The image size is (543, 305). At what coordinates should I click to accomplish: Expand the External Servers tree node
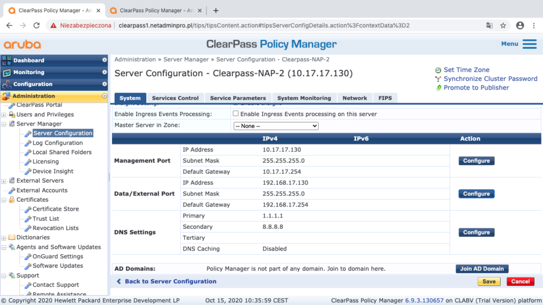click(x=4, y=181)
